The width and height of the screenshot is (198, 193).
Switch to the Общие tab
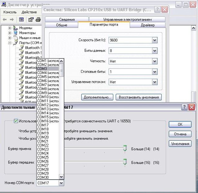pos(61,25)
